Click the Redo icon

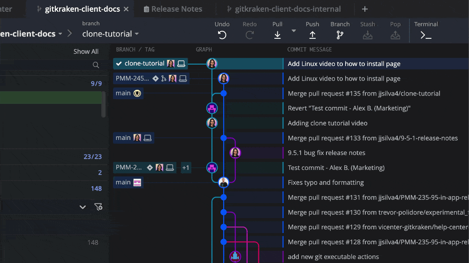point(250,35)
